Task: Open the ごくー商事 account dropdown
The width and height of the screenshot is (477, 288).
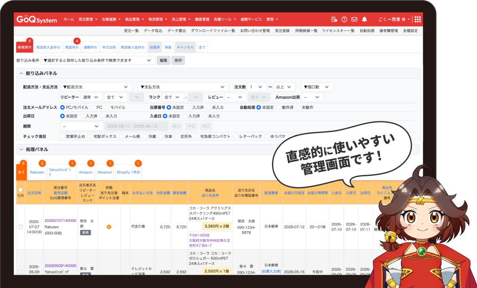Action: tap(394, 19)
